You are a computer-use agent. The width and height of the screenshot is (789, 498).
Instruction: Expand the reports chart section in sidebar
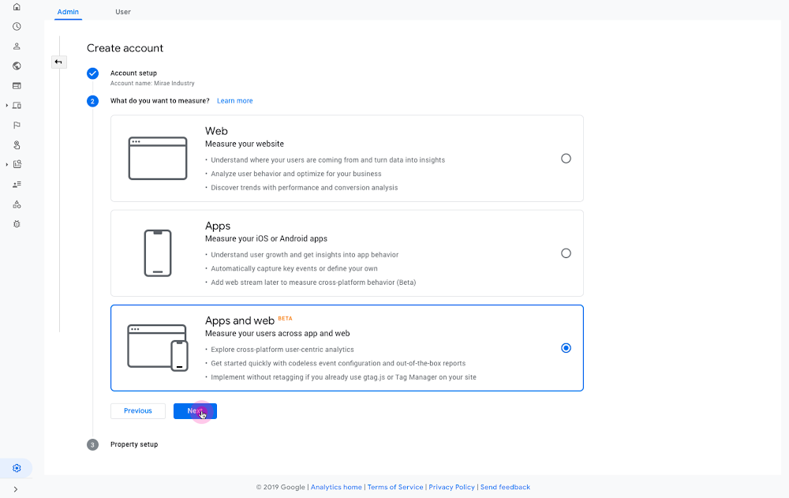(x=16, y=164)
